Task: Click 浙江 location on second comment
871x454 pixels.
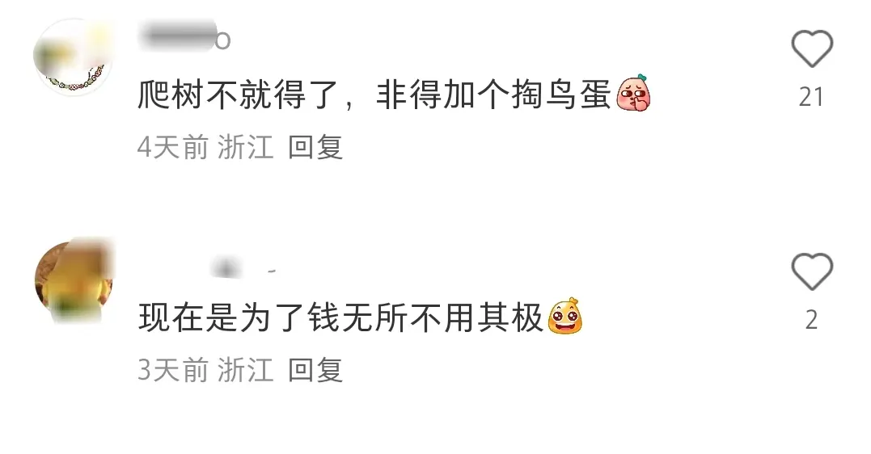Action: point(246,370)
